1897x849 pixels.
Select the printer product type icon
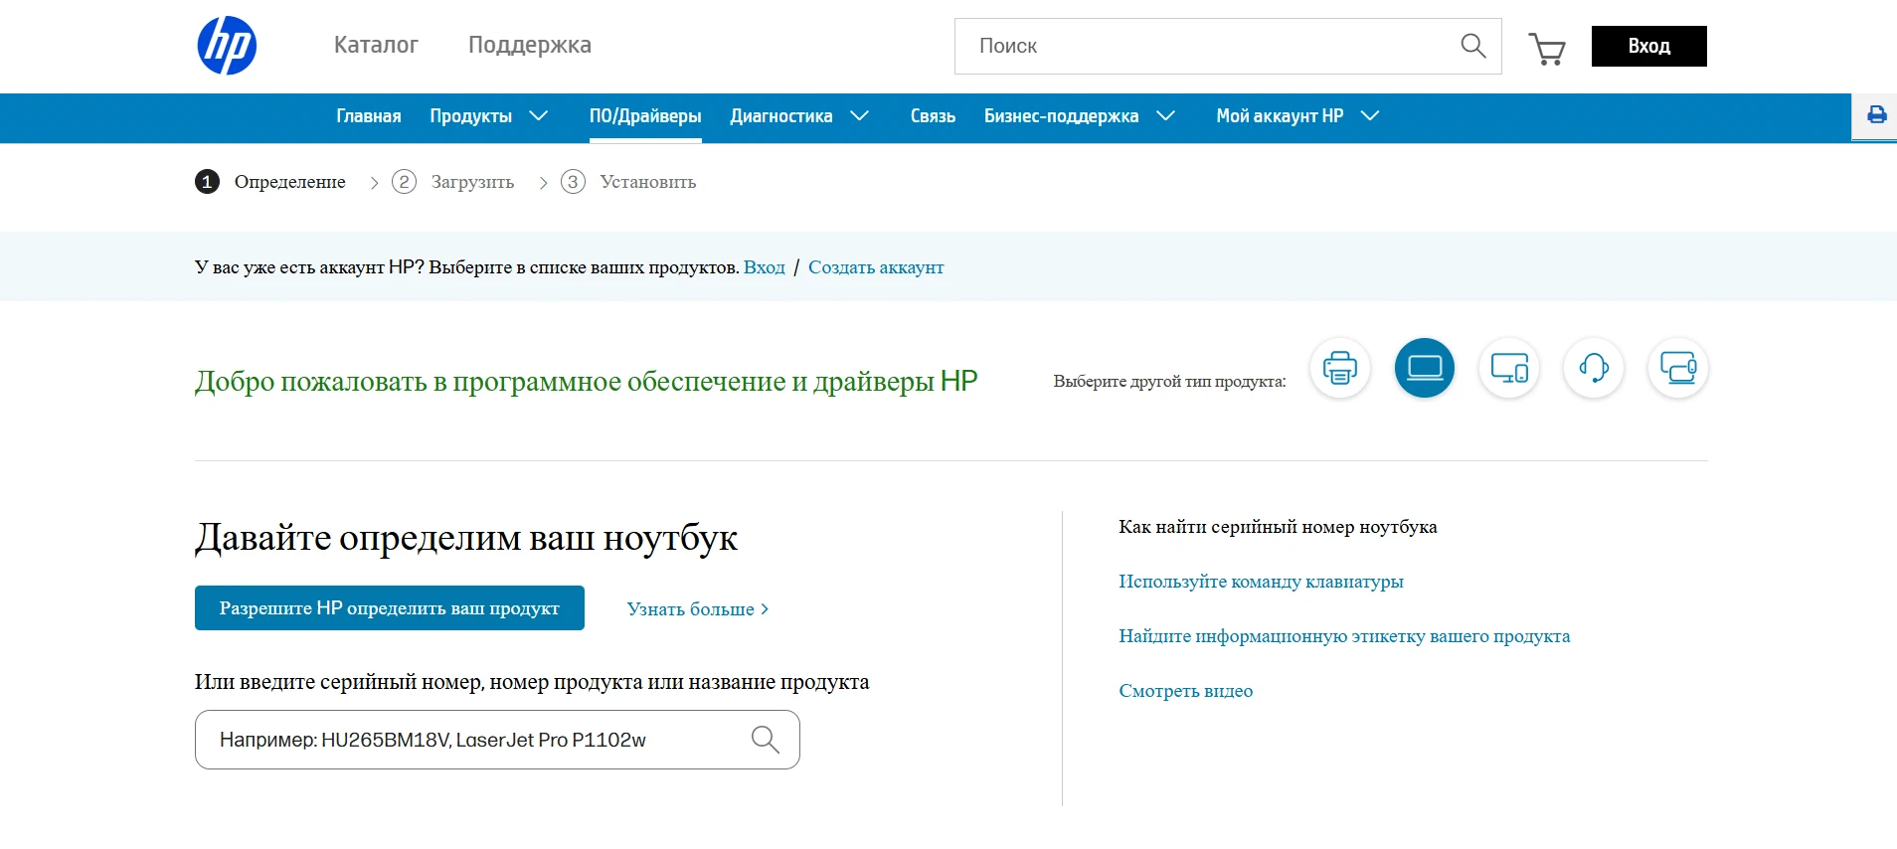[x=1339, y=368]
